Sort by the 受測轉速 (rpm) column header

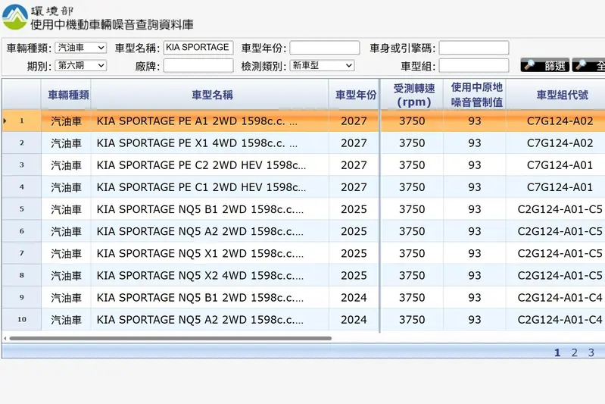tap(413, 95)
